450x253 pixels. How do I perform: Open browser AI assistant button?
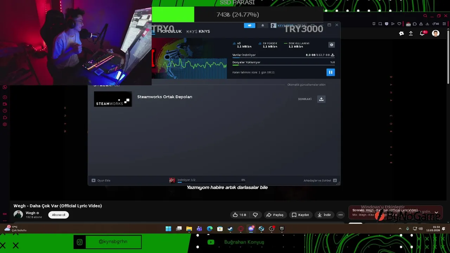pos(436,24)
